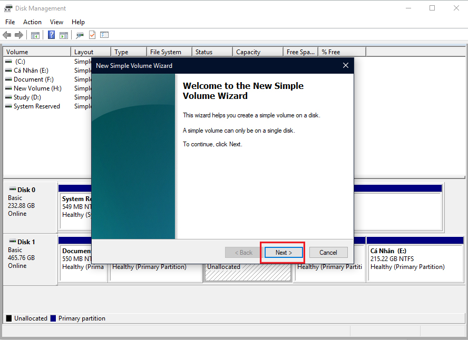468x340 pixels.
Task: Click the Forward arrow toolbar icon
Action: pyautogui.click(x=19, y=35)
